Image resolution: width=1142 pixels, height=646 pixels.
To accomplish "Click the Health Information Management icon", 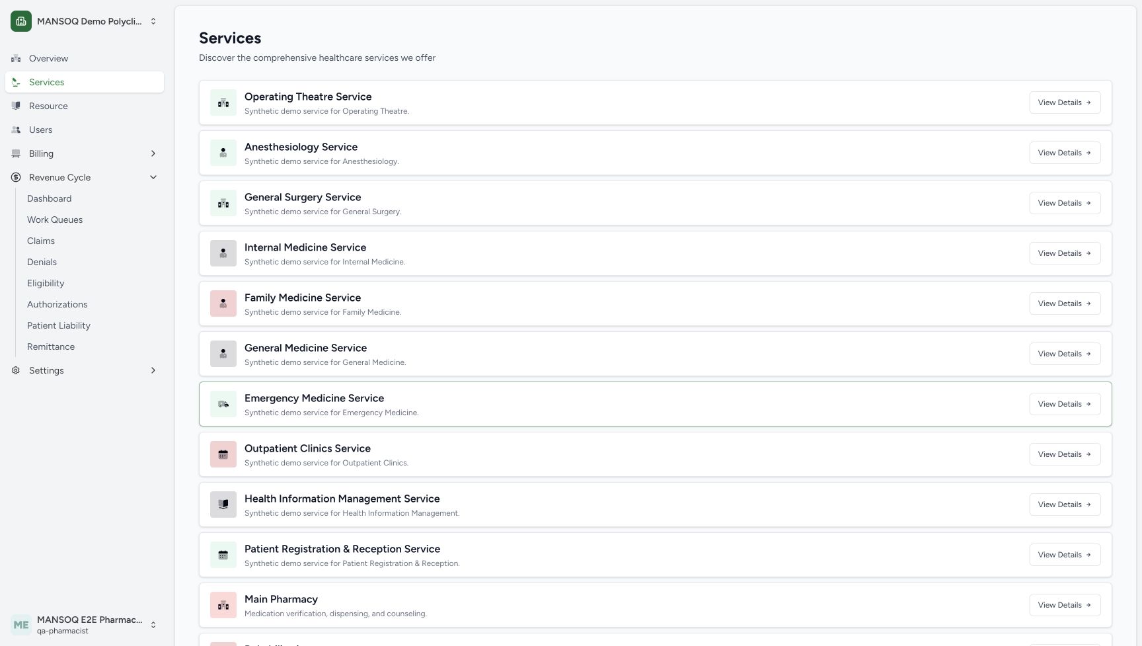I will pyautogui.click(x=223, y=505).
